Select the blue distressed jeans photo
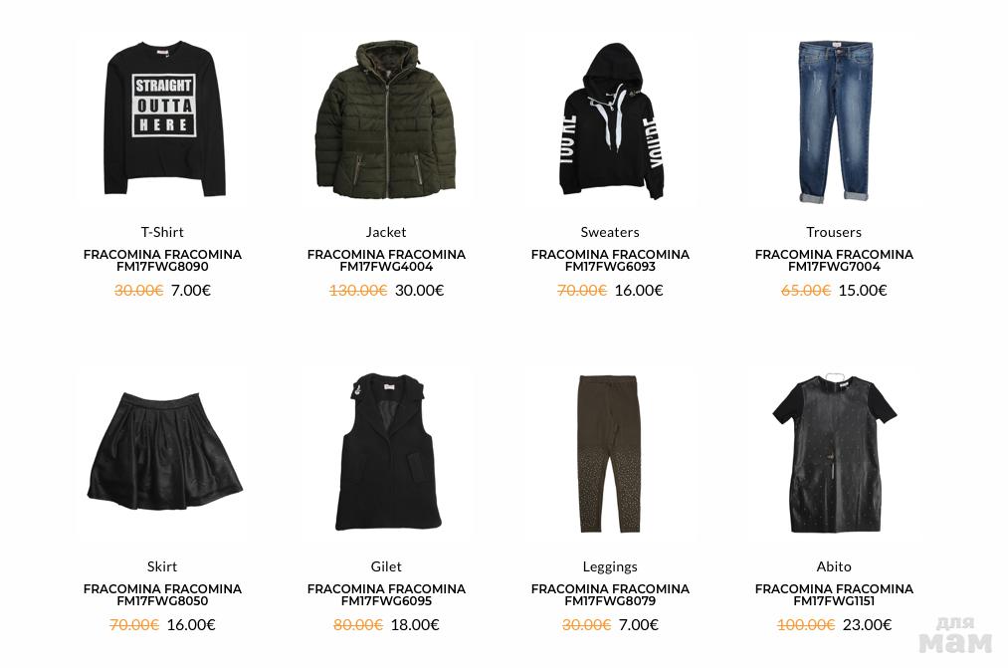 click(835, 122)
